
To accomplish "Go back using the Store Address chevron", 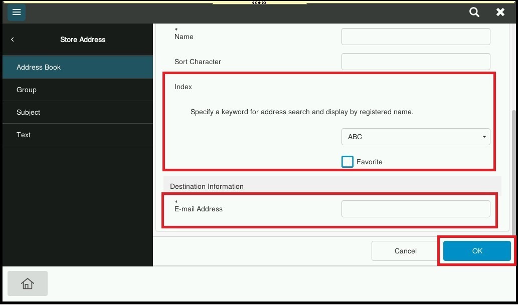I will 13,40.
